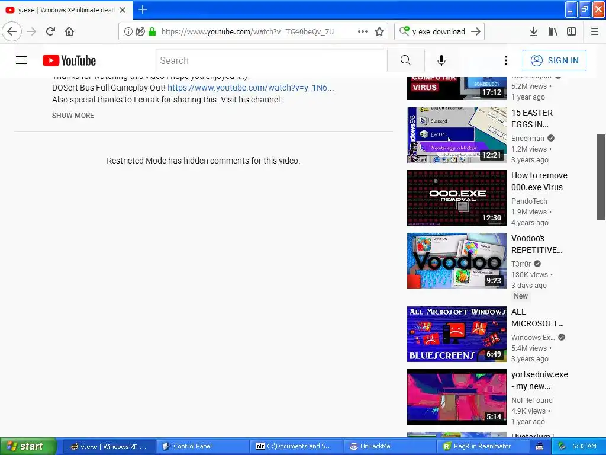Click Voodoo's REPETITIVE video title
The image size is (606, 455).
(x=537, y=244)
